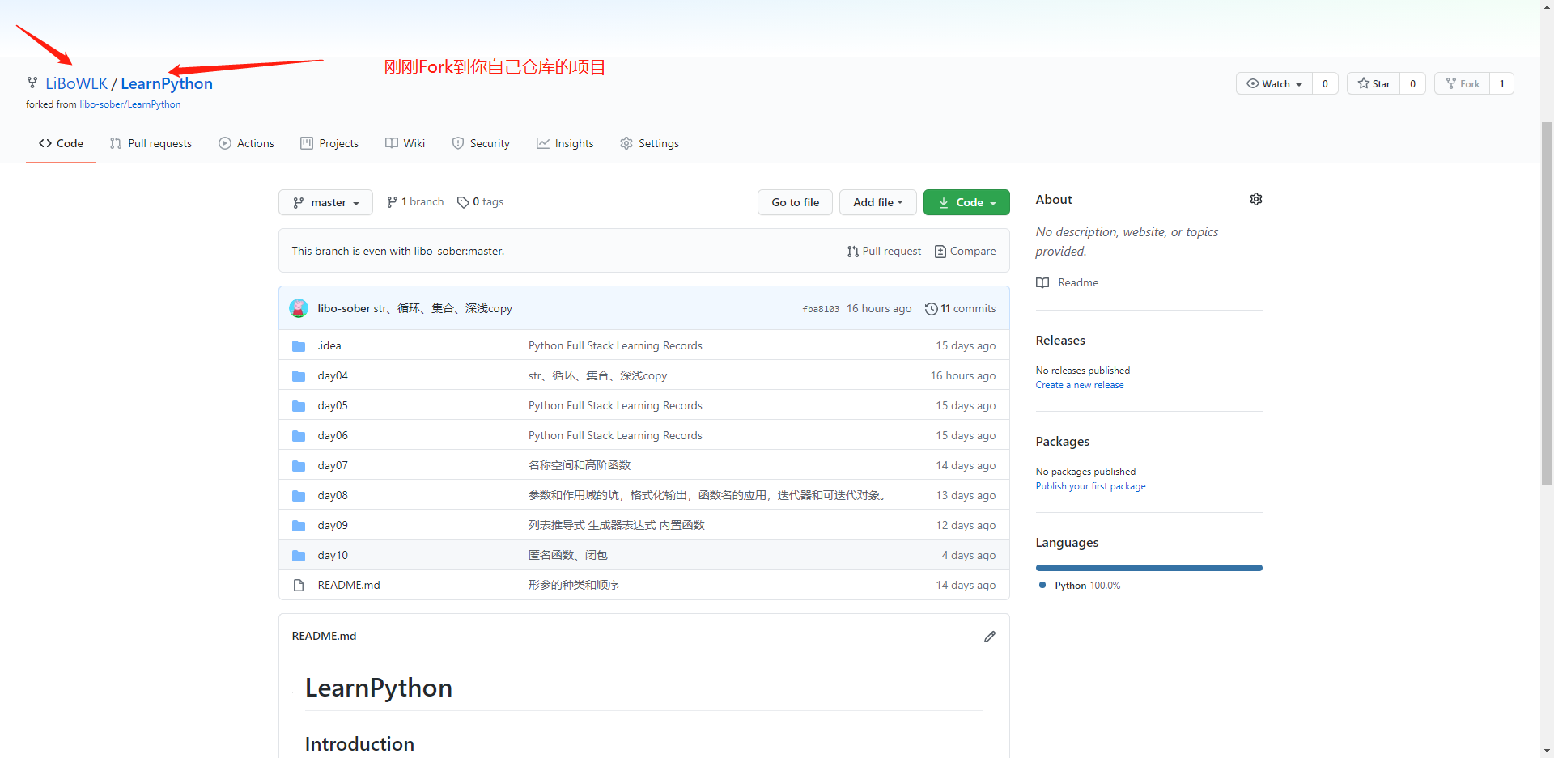The width and height of the screenshot is (1554, 758).
Task: Open the fba8103 commit hash
Action: click(x=821, y=309)
